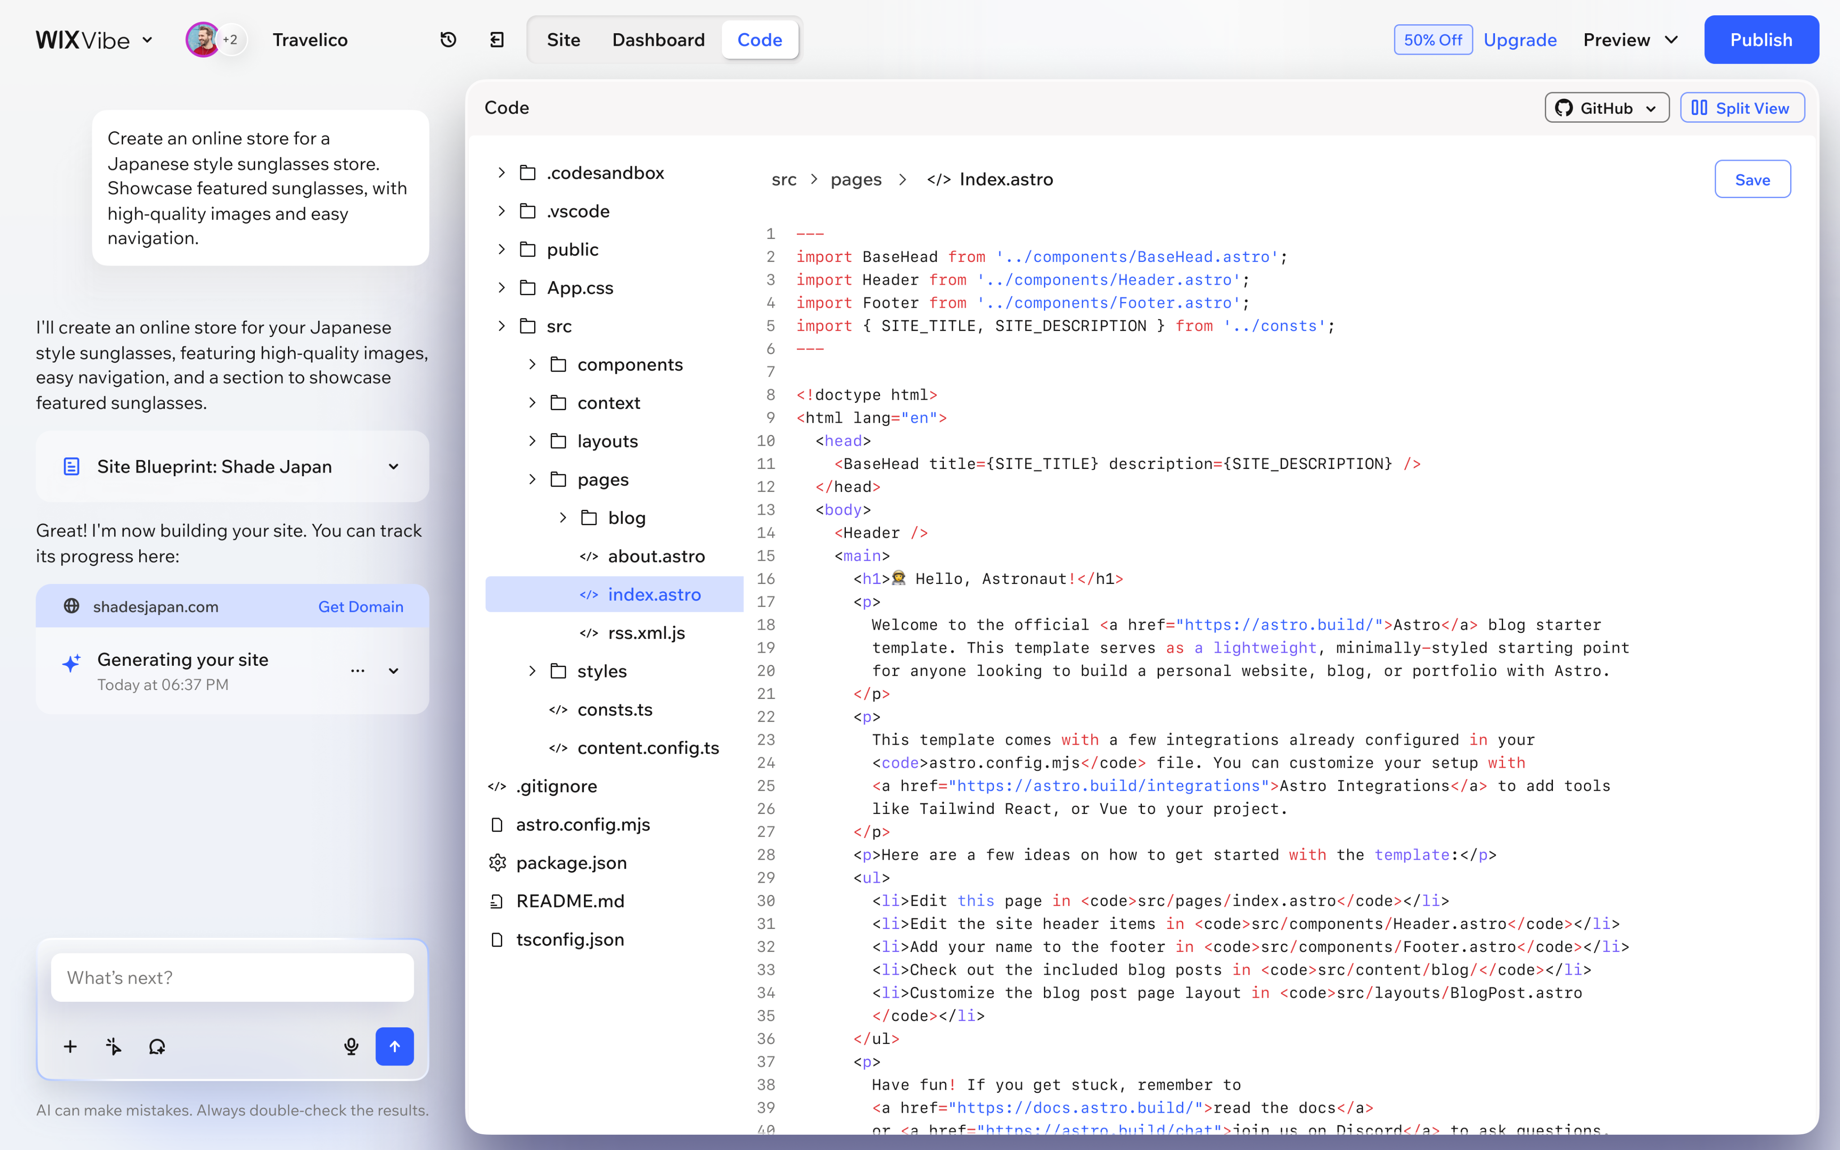Image resolution: width=1840 pixels, height=1150 pixels.
Task: Switch to the Site tab
Action: coord(563,40)
